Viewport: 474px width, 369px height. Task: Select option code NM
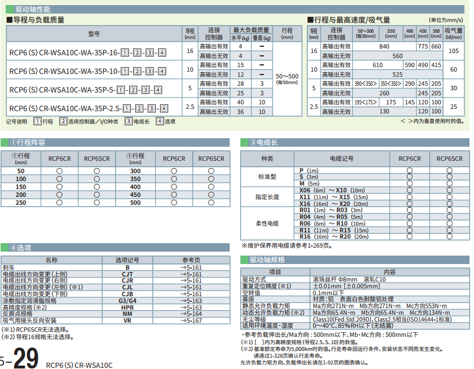128,314
